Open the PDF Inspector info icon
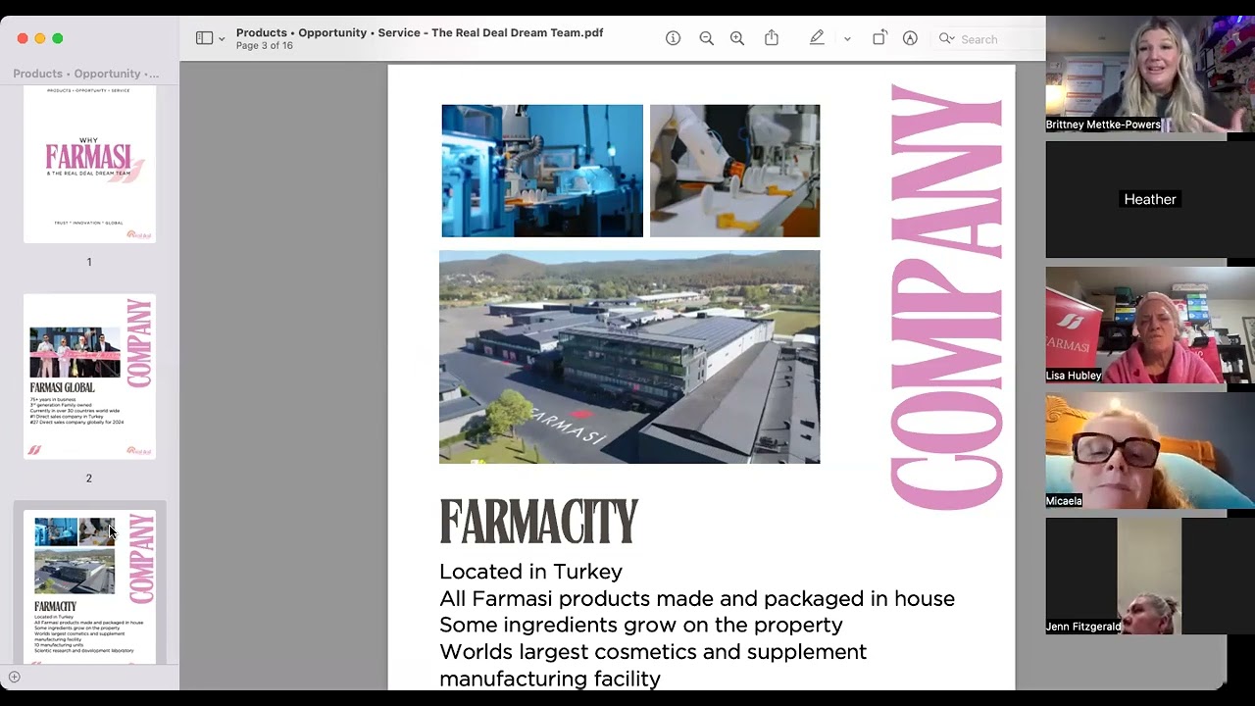 pos(673,38)
